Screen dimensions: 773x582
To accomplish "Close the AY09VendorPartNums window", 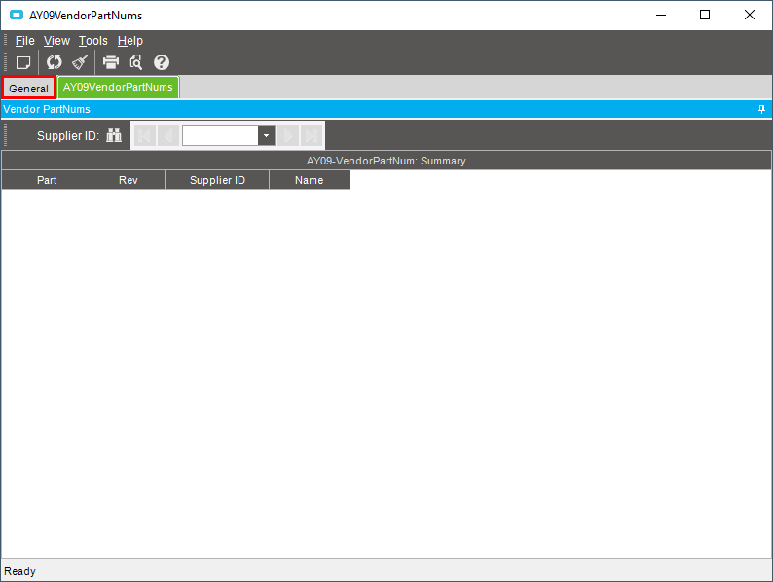I will pyautogui.click(x=750, y=16).
